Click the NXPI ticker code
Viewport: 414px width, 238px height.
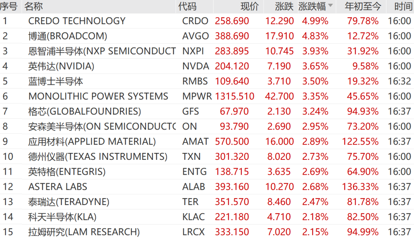[193, 51]
